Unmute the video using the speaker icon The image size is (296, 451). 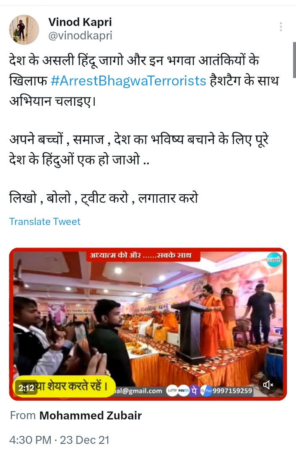pos(268,385)
